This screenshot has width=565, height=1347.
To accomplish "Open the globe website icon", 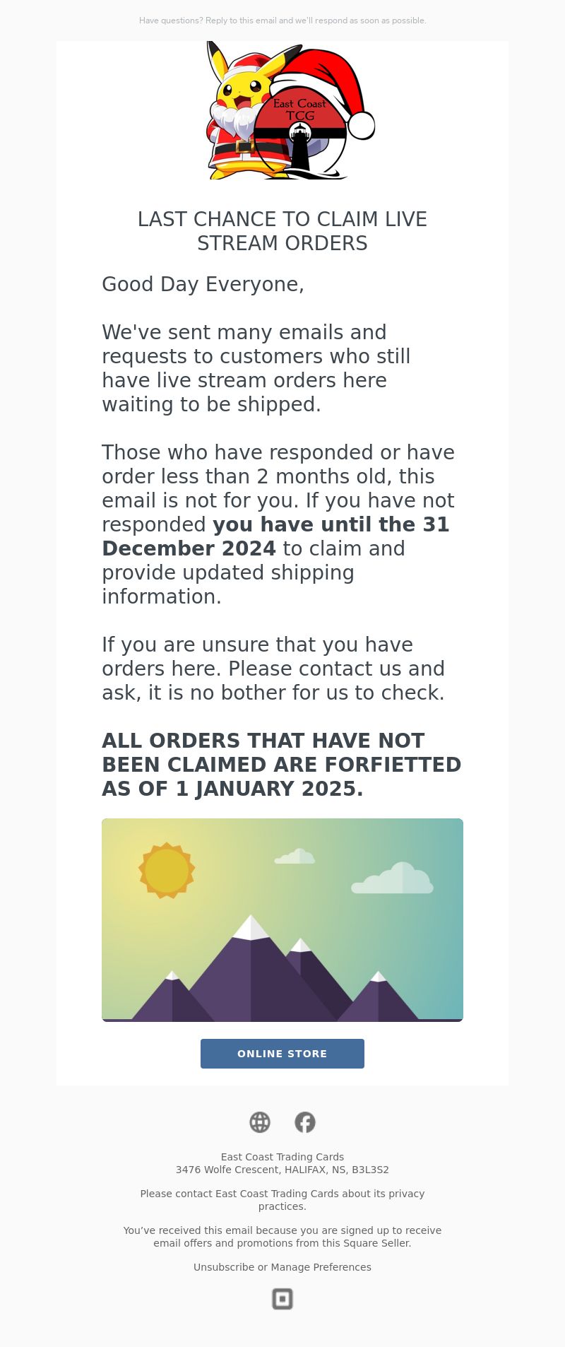I will [x=260, y=1122].
